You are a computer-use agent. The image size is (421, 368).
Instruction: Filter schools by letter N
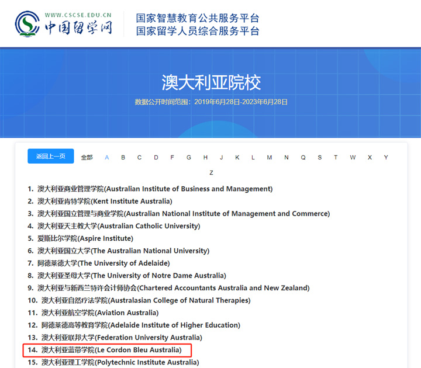pyautogui.click(x=287, y=158)
